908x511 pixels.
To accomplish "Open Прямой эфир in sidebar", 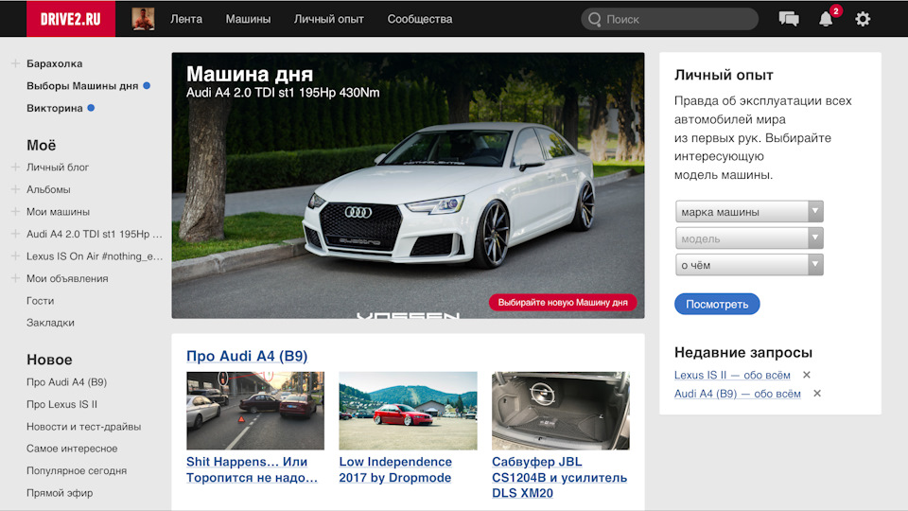I will click(x=60, y=493).
